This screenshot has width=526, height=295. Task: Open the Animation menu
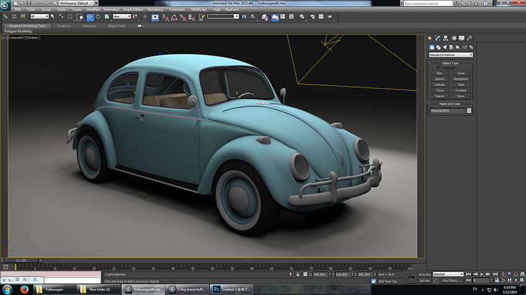[112, 9]
